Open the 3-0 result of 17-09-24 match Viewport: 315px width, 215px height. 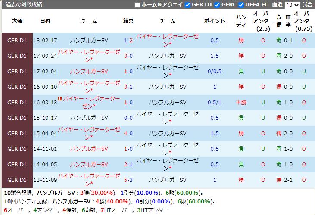pos(128,56)
